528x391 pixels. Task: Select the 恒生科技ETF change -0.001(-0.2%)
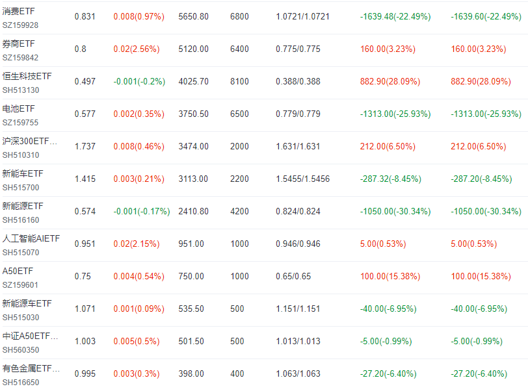tap(139, 81)
